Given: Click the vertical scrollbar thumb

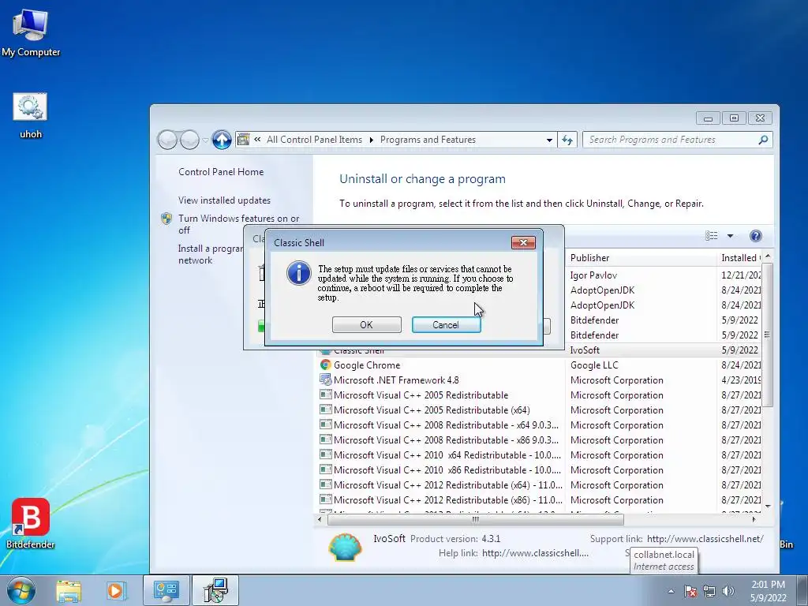Looking at the screenshot, I should click(767, 335).
